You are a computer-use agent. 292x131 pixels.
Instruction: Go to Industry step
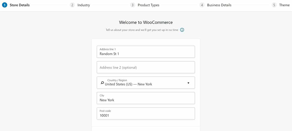[84, 5]
